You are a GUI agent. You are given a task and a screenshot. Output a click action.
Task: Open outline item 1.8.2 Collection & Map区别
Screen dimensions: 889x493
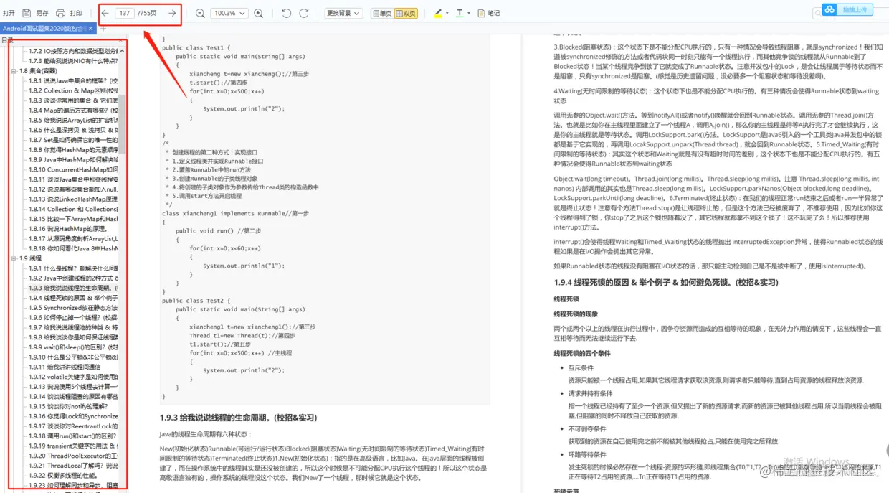point(73,90)
